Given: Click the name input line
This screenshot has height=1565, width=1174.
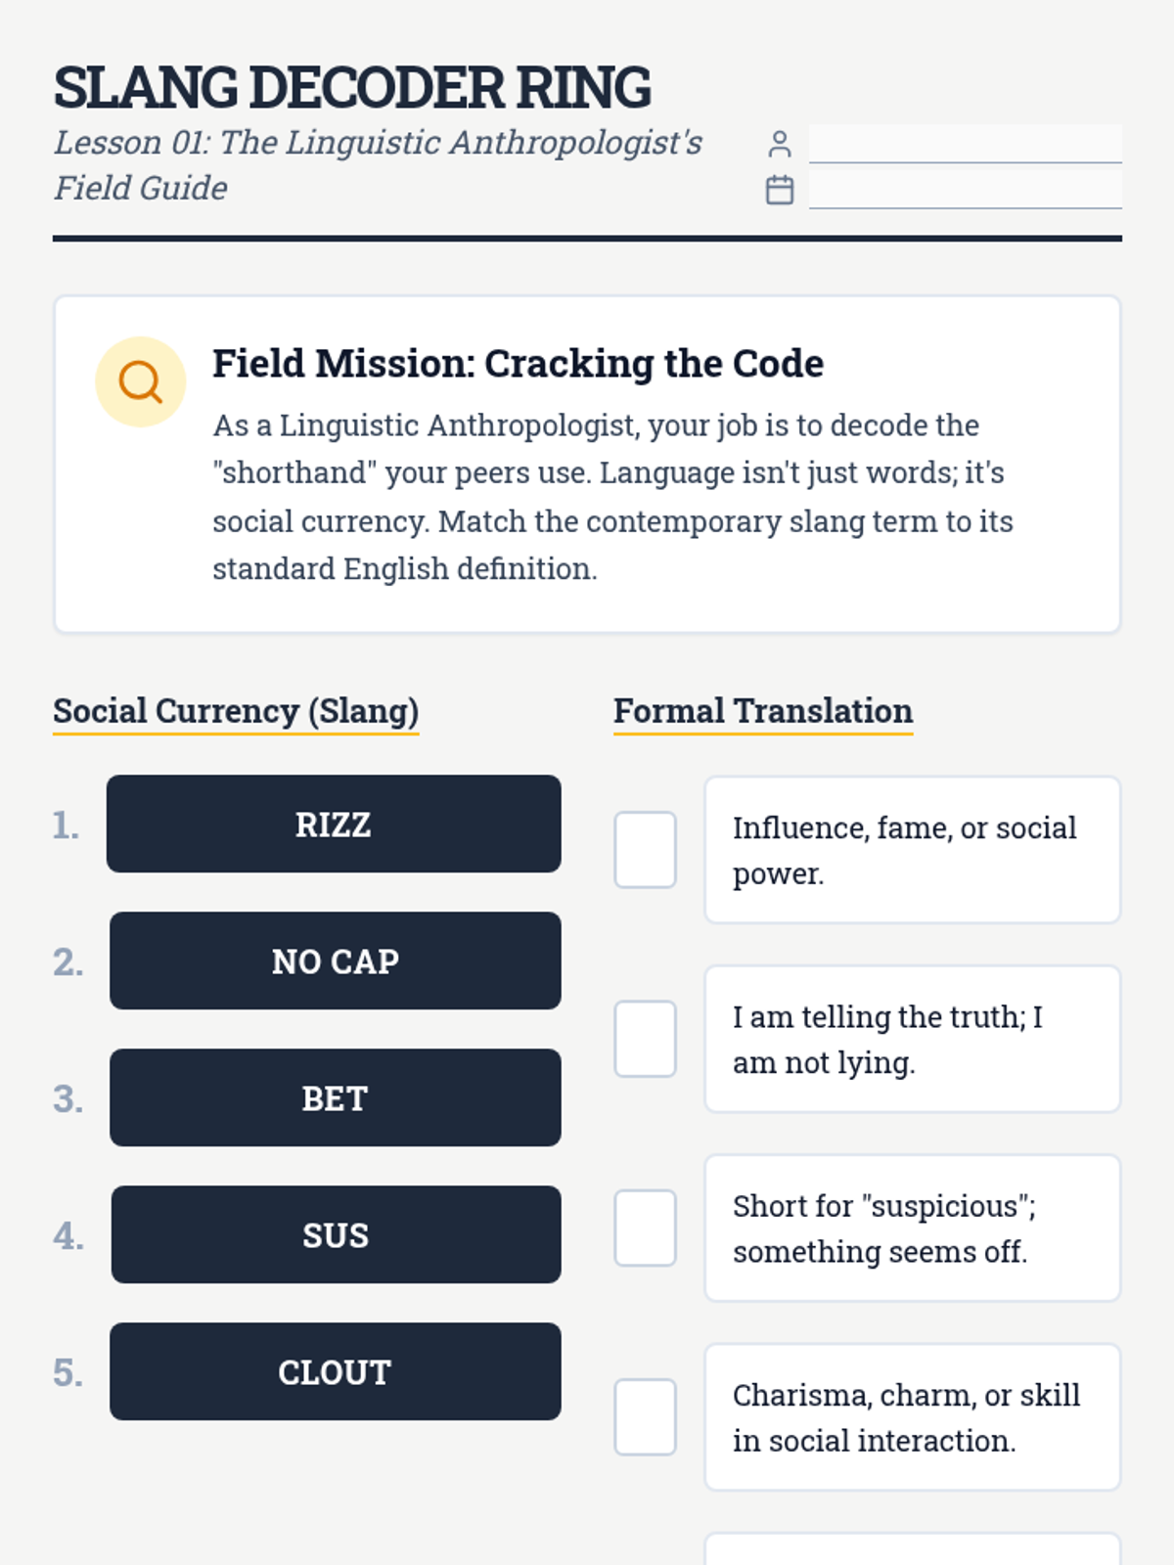Looking at the screenshot, I should click(965, 144).
